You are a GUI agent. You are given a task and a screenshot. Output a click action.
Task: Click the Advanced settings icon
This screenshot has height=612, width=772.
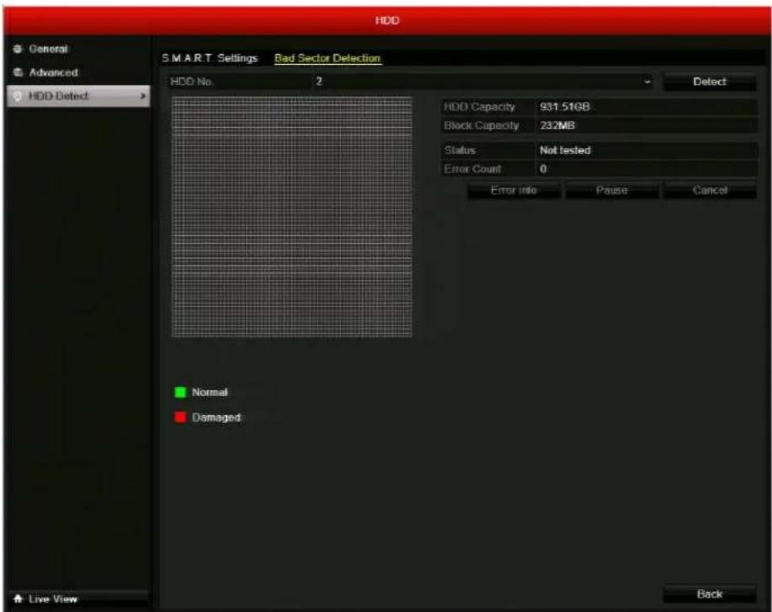tap(18, 72)
